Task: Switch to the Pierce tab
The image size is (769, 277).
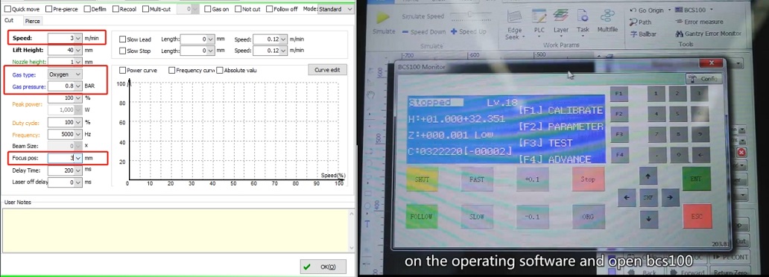Action: coord(32,21)
